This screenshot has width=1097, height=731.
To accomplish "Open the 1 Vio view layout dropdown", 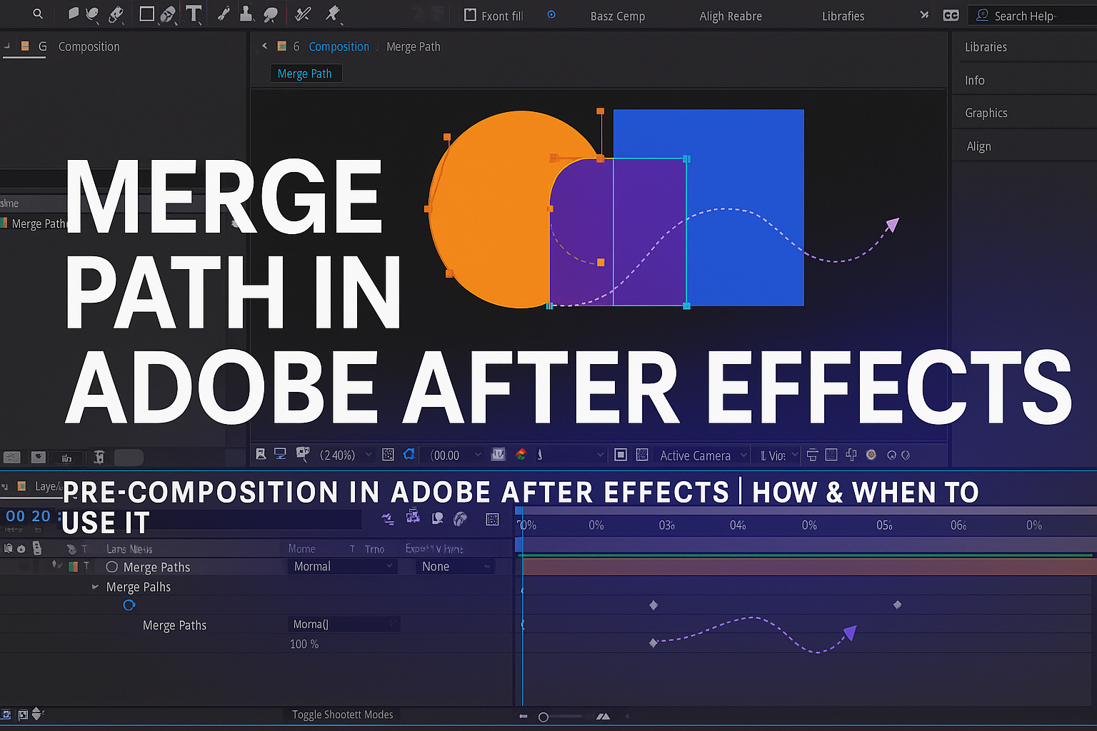I will coord(778,455).
